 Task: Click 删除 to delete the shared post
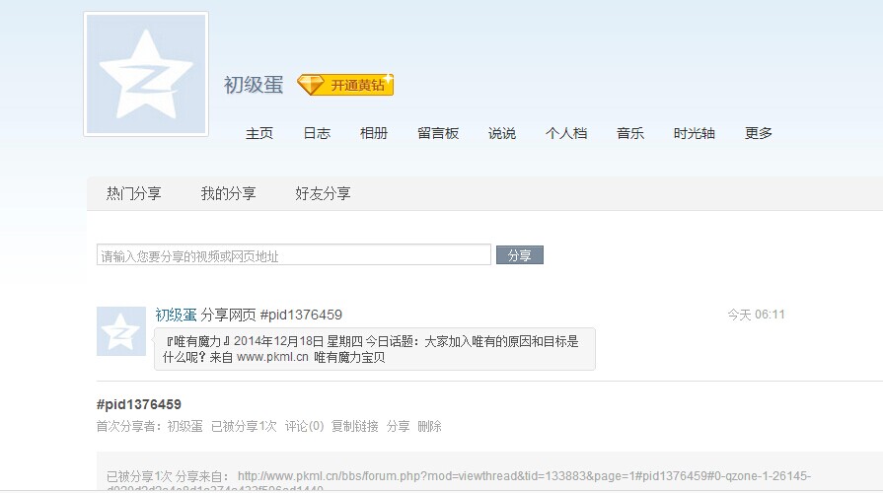[429, 427]
